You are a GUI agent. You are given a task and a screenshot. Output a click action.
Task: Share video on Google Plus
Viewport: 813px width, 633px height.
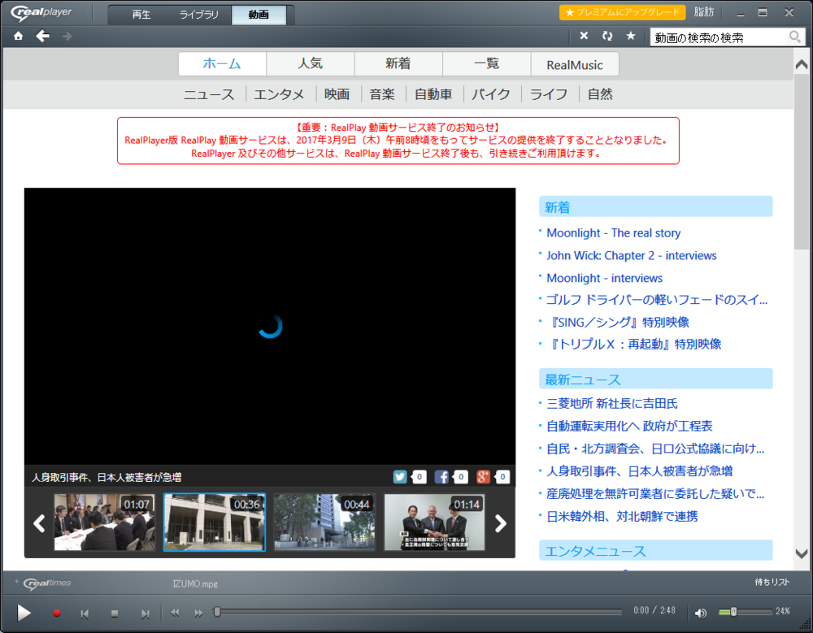coord(483,476)
